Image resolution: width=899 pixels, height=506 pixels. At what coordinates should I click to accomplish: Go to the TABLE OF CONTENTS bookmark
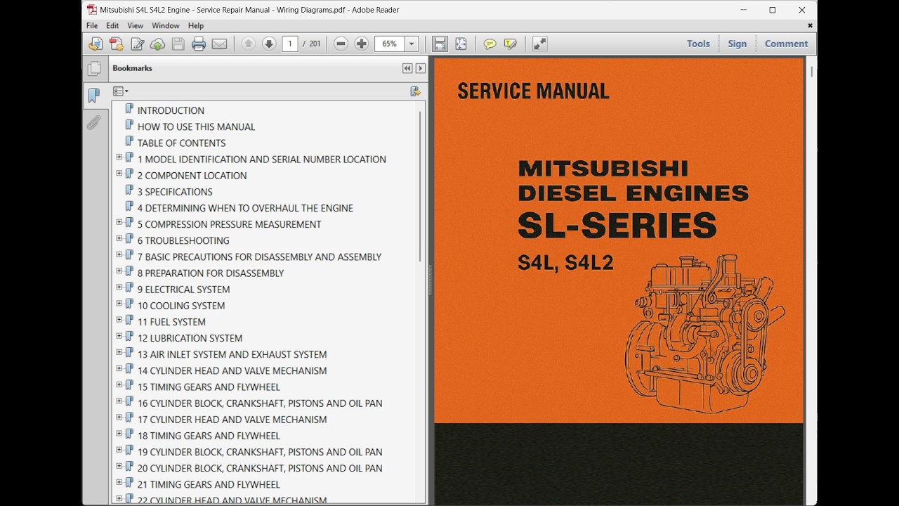pos(181,143)
